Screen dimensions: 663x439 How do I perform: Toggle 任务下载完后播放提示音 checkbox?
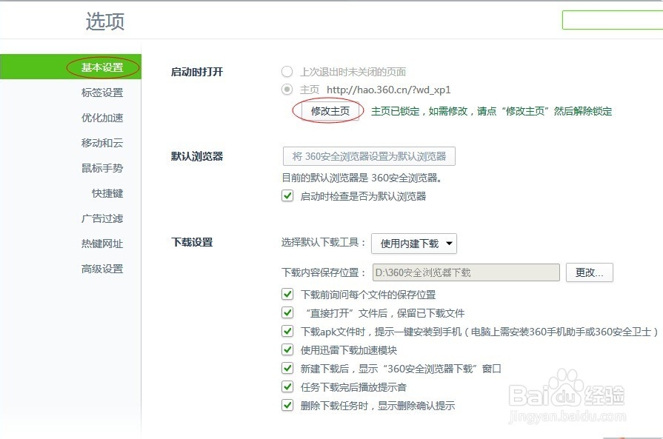pyautogui.click(x=287, y=386)
